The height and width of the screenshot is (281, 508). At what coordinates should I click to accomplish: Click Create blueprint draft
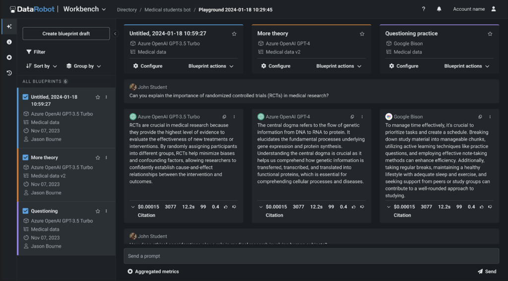pos(66,34)
